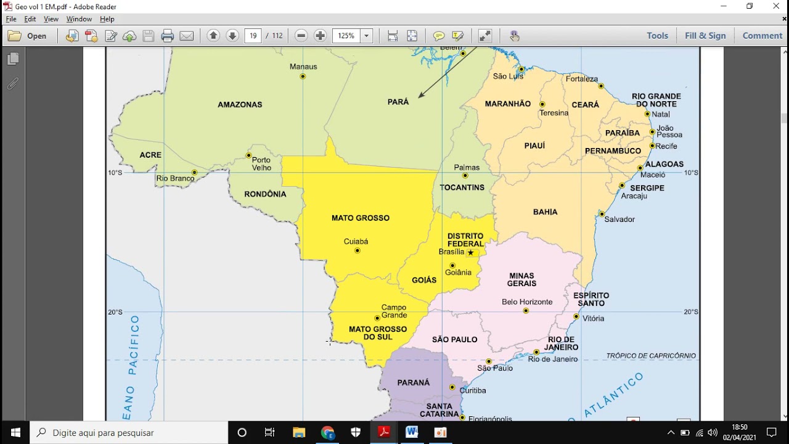
Task: Click the taskbar volume icon
Action: click(x=713, y=432)
